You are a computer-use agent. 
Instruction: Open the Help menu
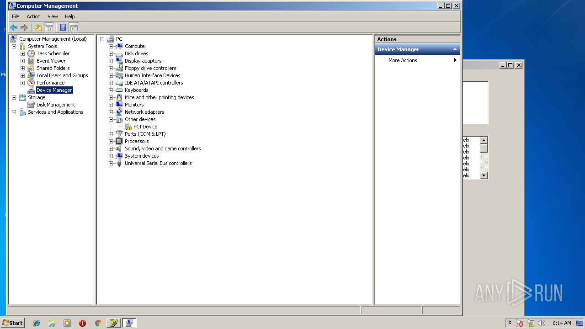pos(69,16)
